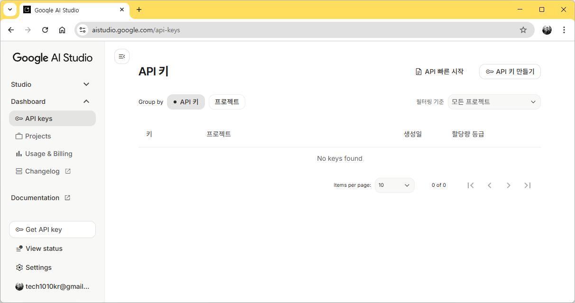Open site information icon in address bar
This screenshot has height=303, width=575.
click(x=83, y=30)
